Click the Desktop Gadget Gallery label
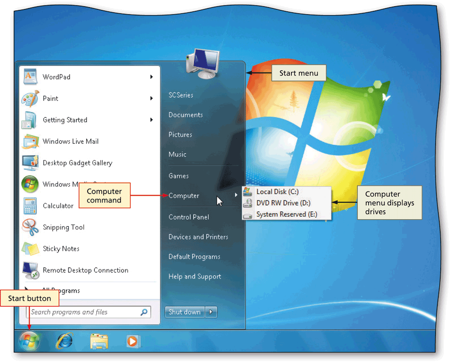This screenshot has height=362, width=451. [x=77, y=163]
